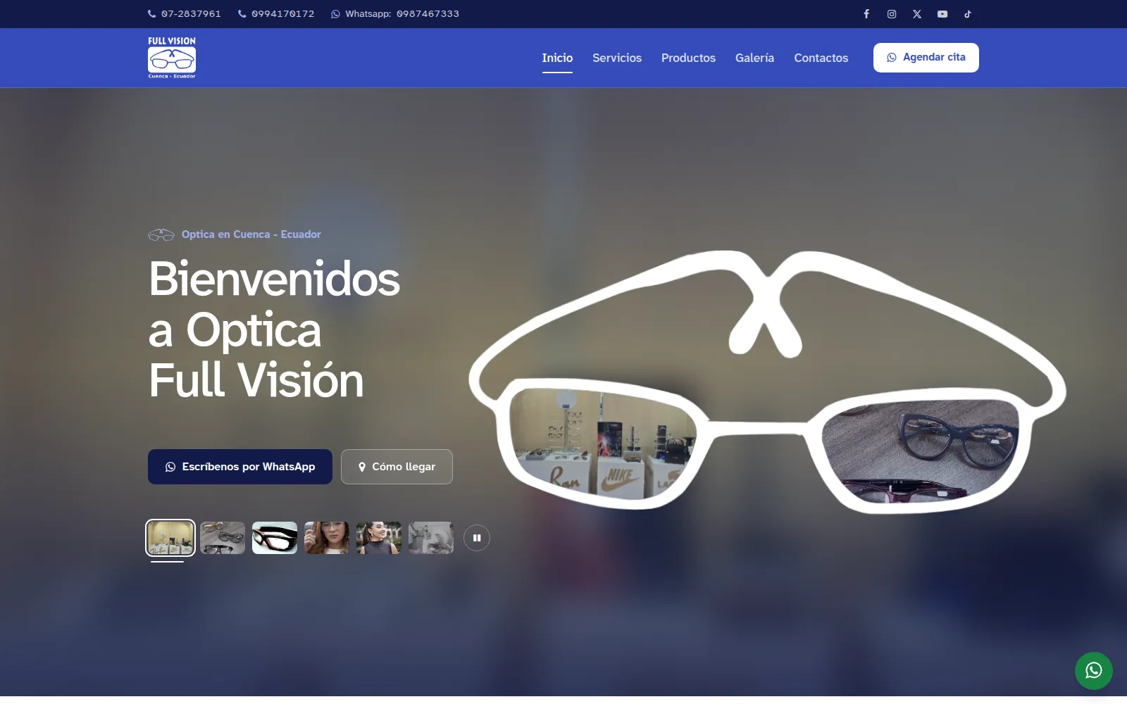Call the phone number 07-2837961
The height and width of the screenshot is (704, 1127).
[x=185, y=14]
